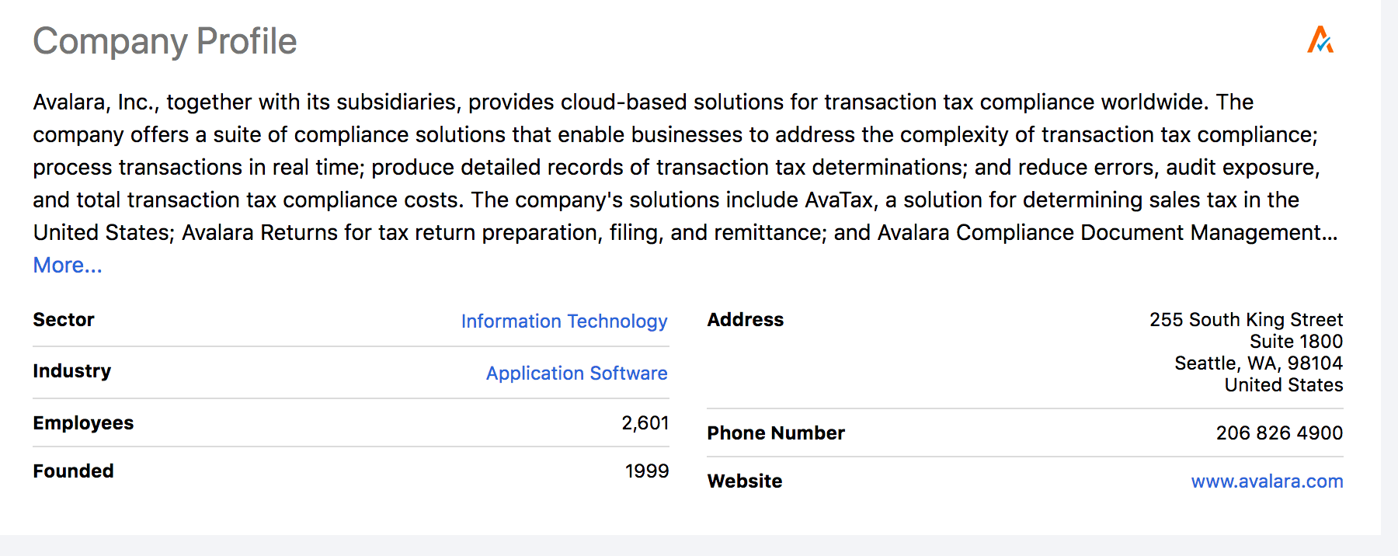The height and width of the screenshot is (556, 1398).
Task: Click the Employees row label
Action: (83, 423)
